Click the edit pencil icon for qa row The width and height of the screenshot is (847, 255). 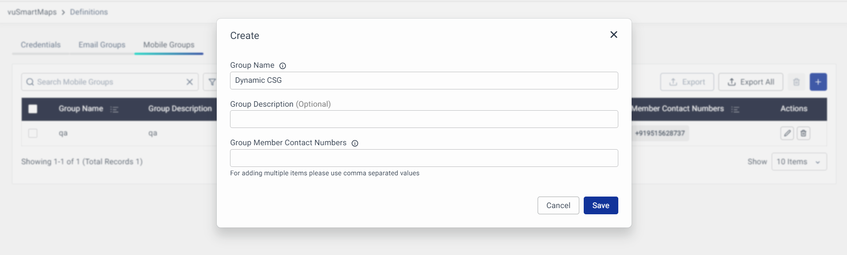tap(787, 133)
